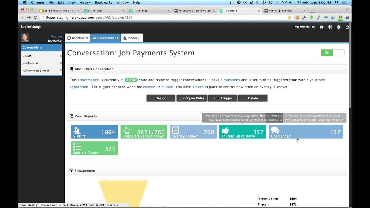Image resolution: width=370 pixels, height=208 pixels.
Task: Bookmark page with the star icon
Action: 290,17
